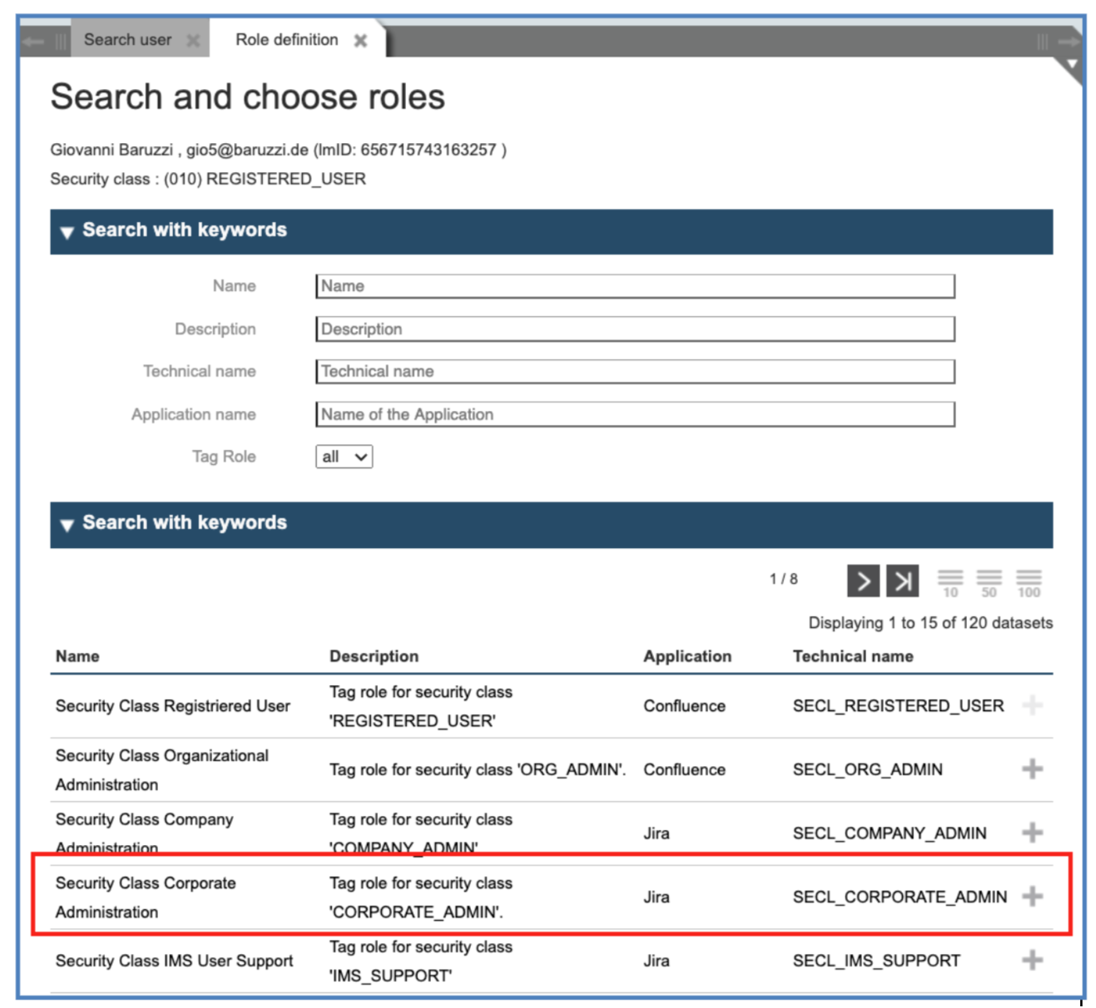
Task: Focus the Technical name input field
Action: [x=634, y=372]
